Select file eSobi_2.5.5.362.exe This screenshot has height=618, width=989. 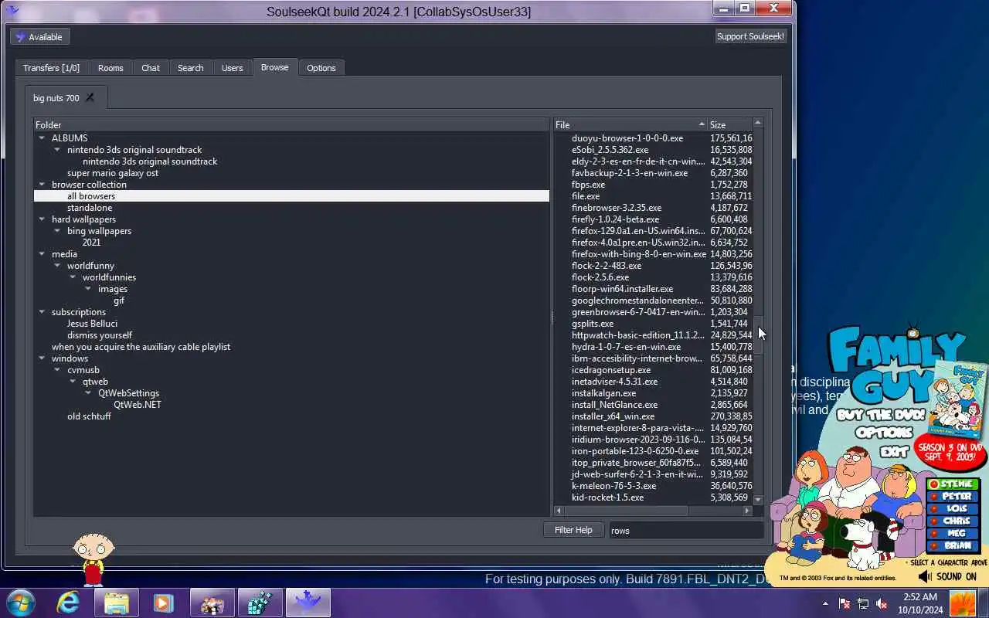(610, 150)
